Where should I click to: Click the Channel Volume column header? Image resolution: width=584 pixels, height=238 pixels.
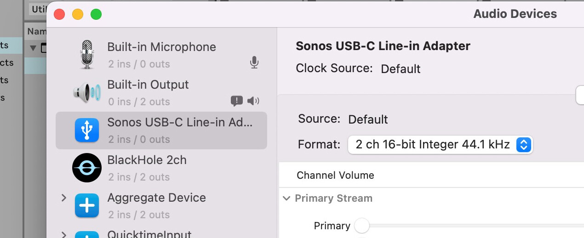[335, 175]
